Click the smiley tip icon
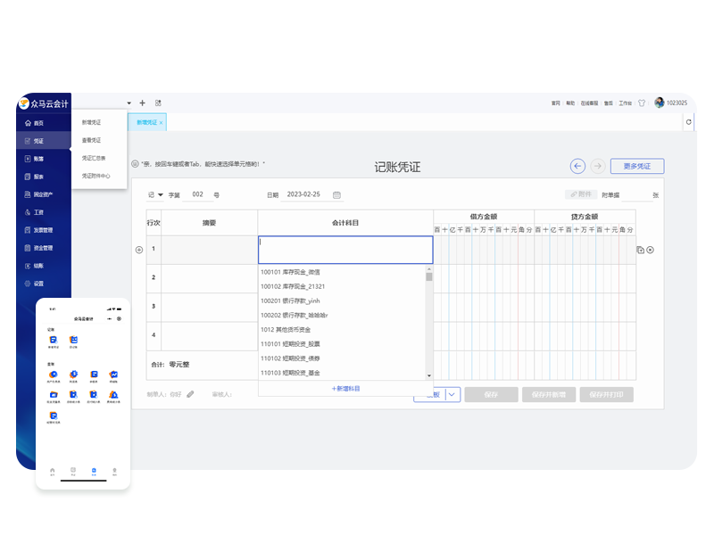The width and height of the screenshot is (714, 535). [136, 164]
